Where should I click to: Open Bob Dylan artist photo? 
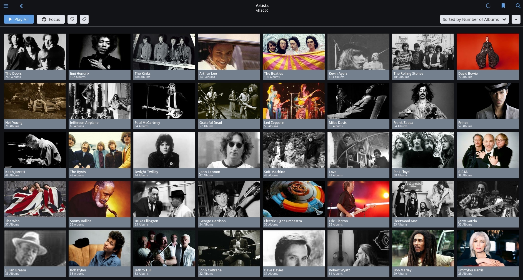click(x=99, y=248)
